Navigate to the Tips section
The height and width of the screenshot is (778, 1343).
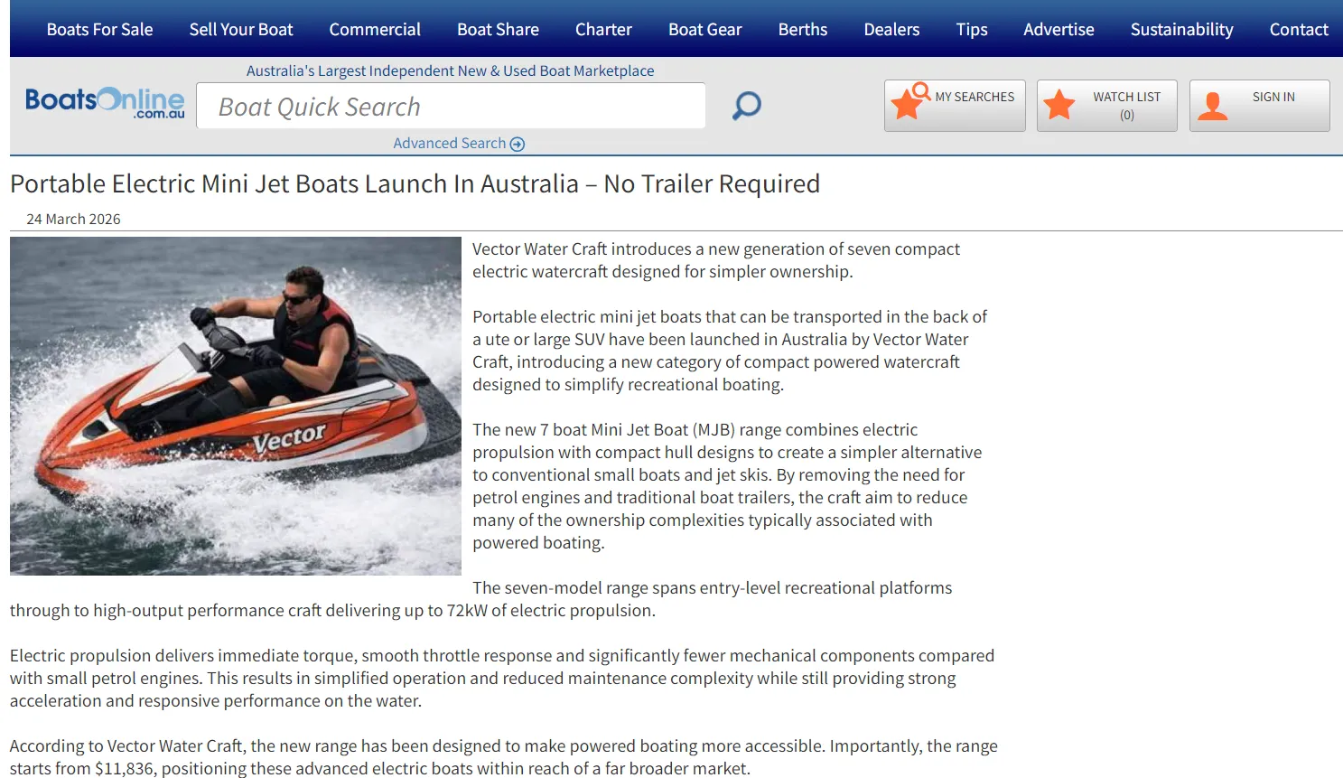(972, 29)
